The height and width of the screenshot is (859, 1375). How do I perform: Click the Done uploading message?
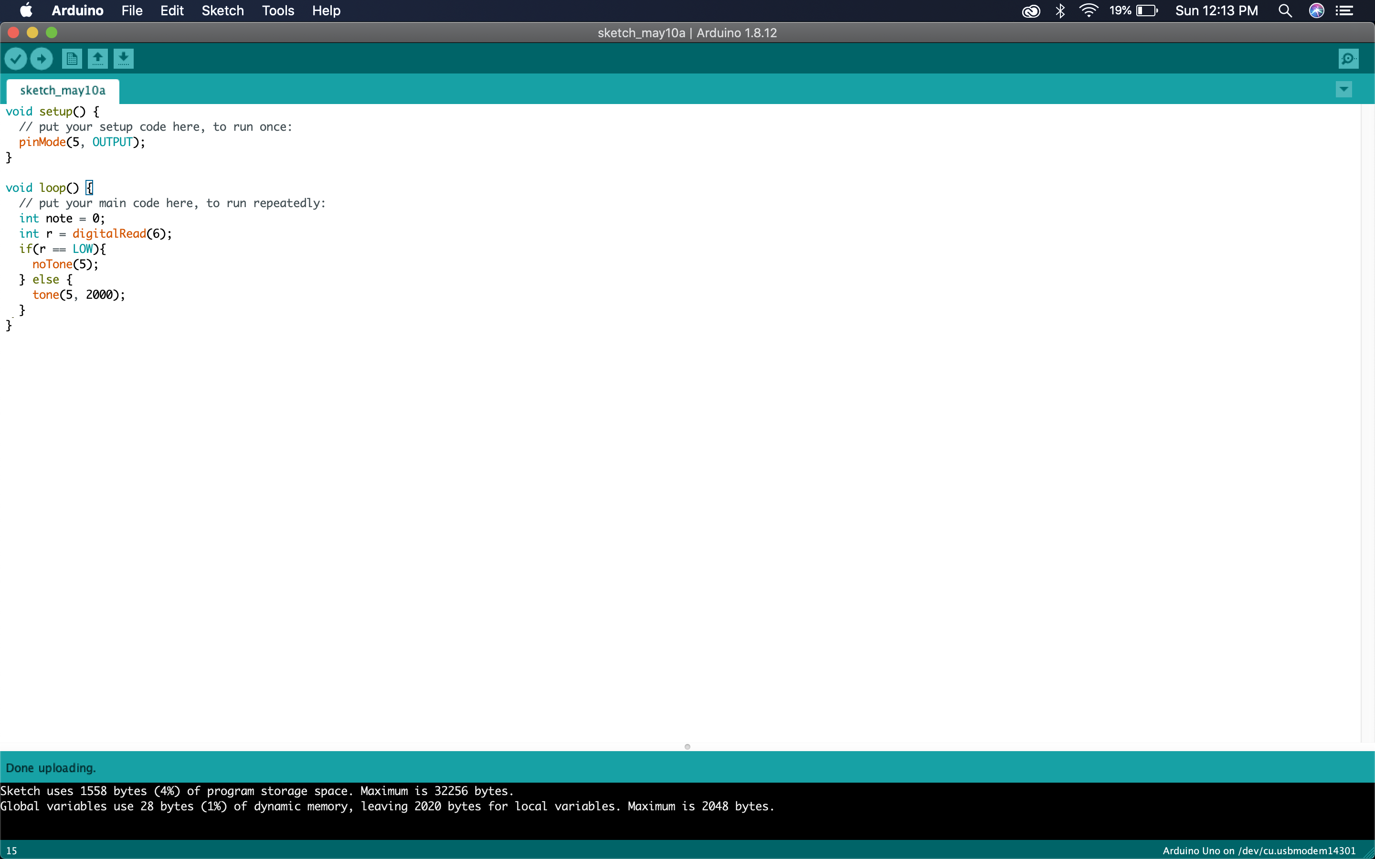(50, 767)
